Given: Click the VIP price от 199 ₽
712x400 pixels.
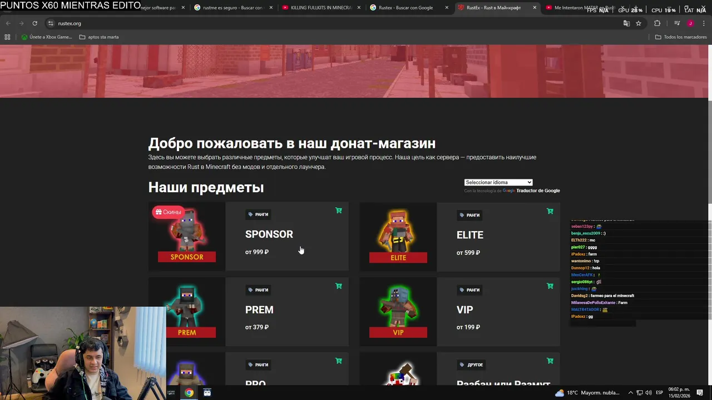Looking at the screenshot, I should pos(468,327).
